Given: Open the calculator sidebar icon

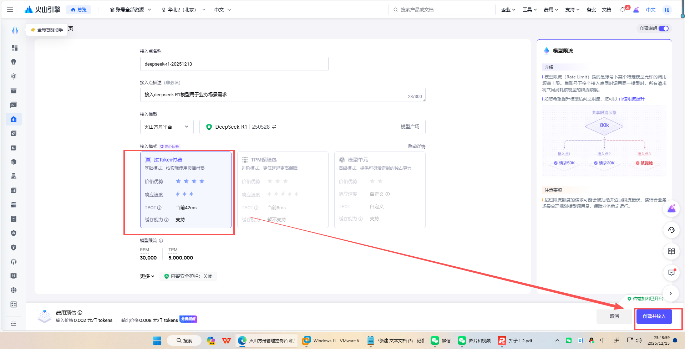Looking at the screenshot, I should click(14, 304).
